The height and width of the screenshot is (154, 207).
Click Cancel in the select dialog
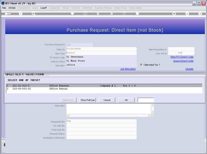[x=107, y=100]
